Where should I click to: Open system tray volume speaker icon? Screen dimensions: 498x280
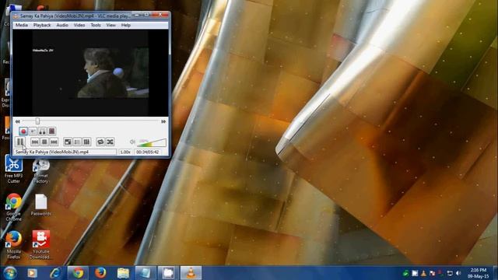[x=458, y=273]
